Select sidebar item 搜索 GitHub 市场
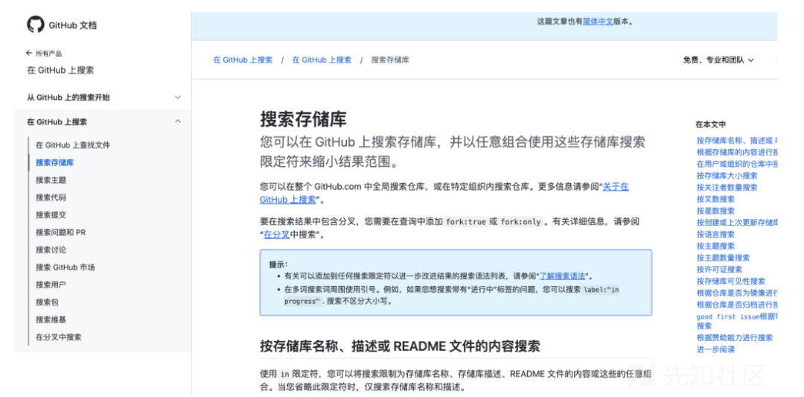804x397 pixels. coord(65,267)
